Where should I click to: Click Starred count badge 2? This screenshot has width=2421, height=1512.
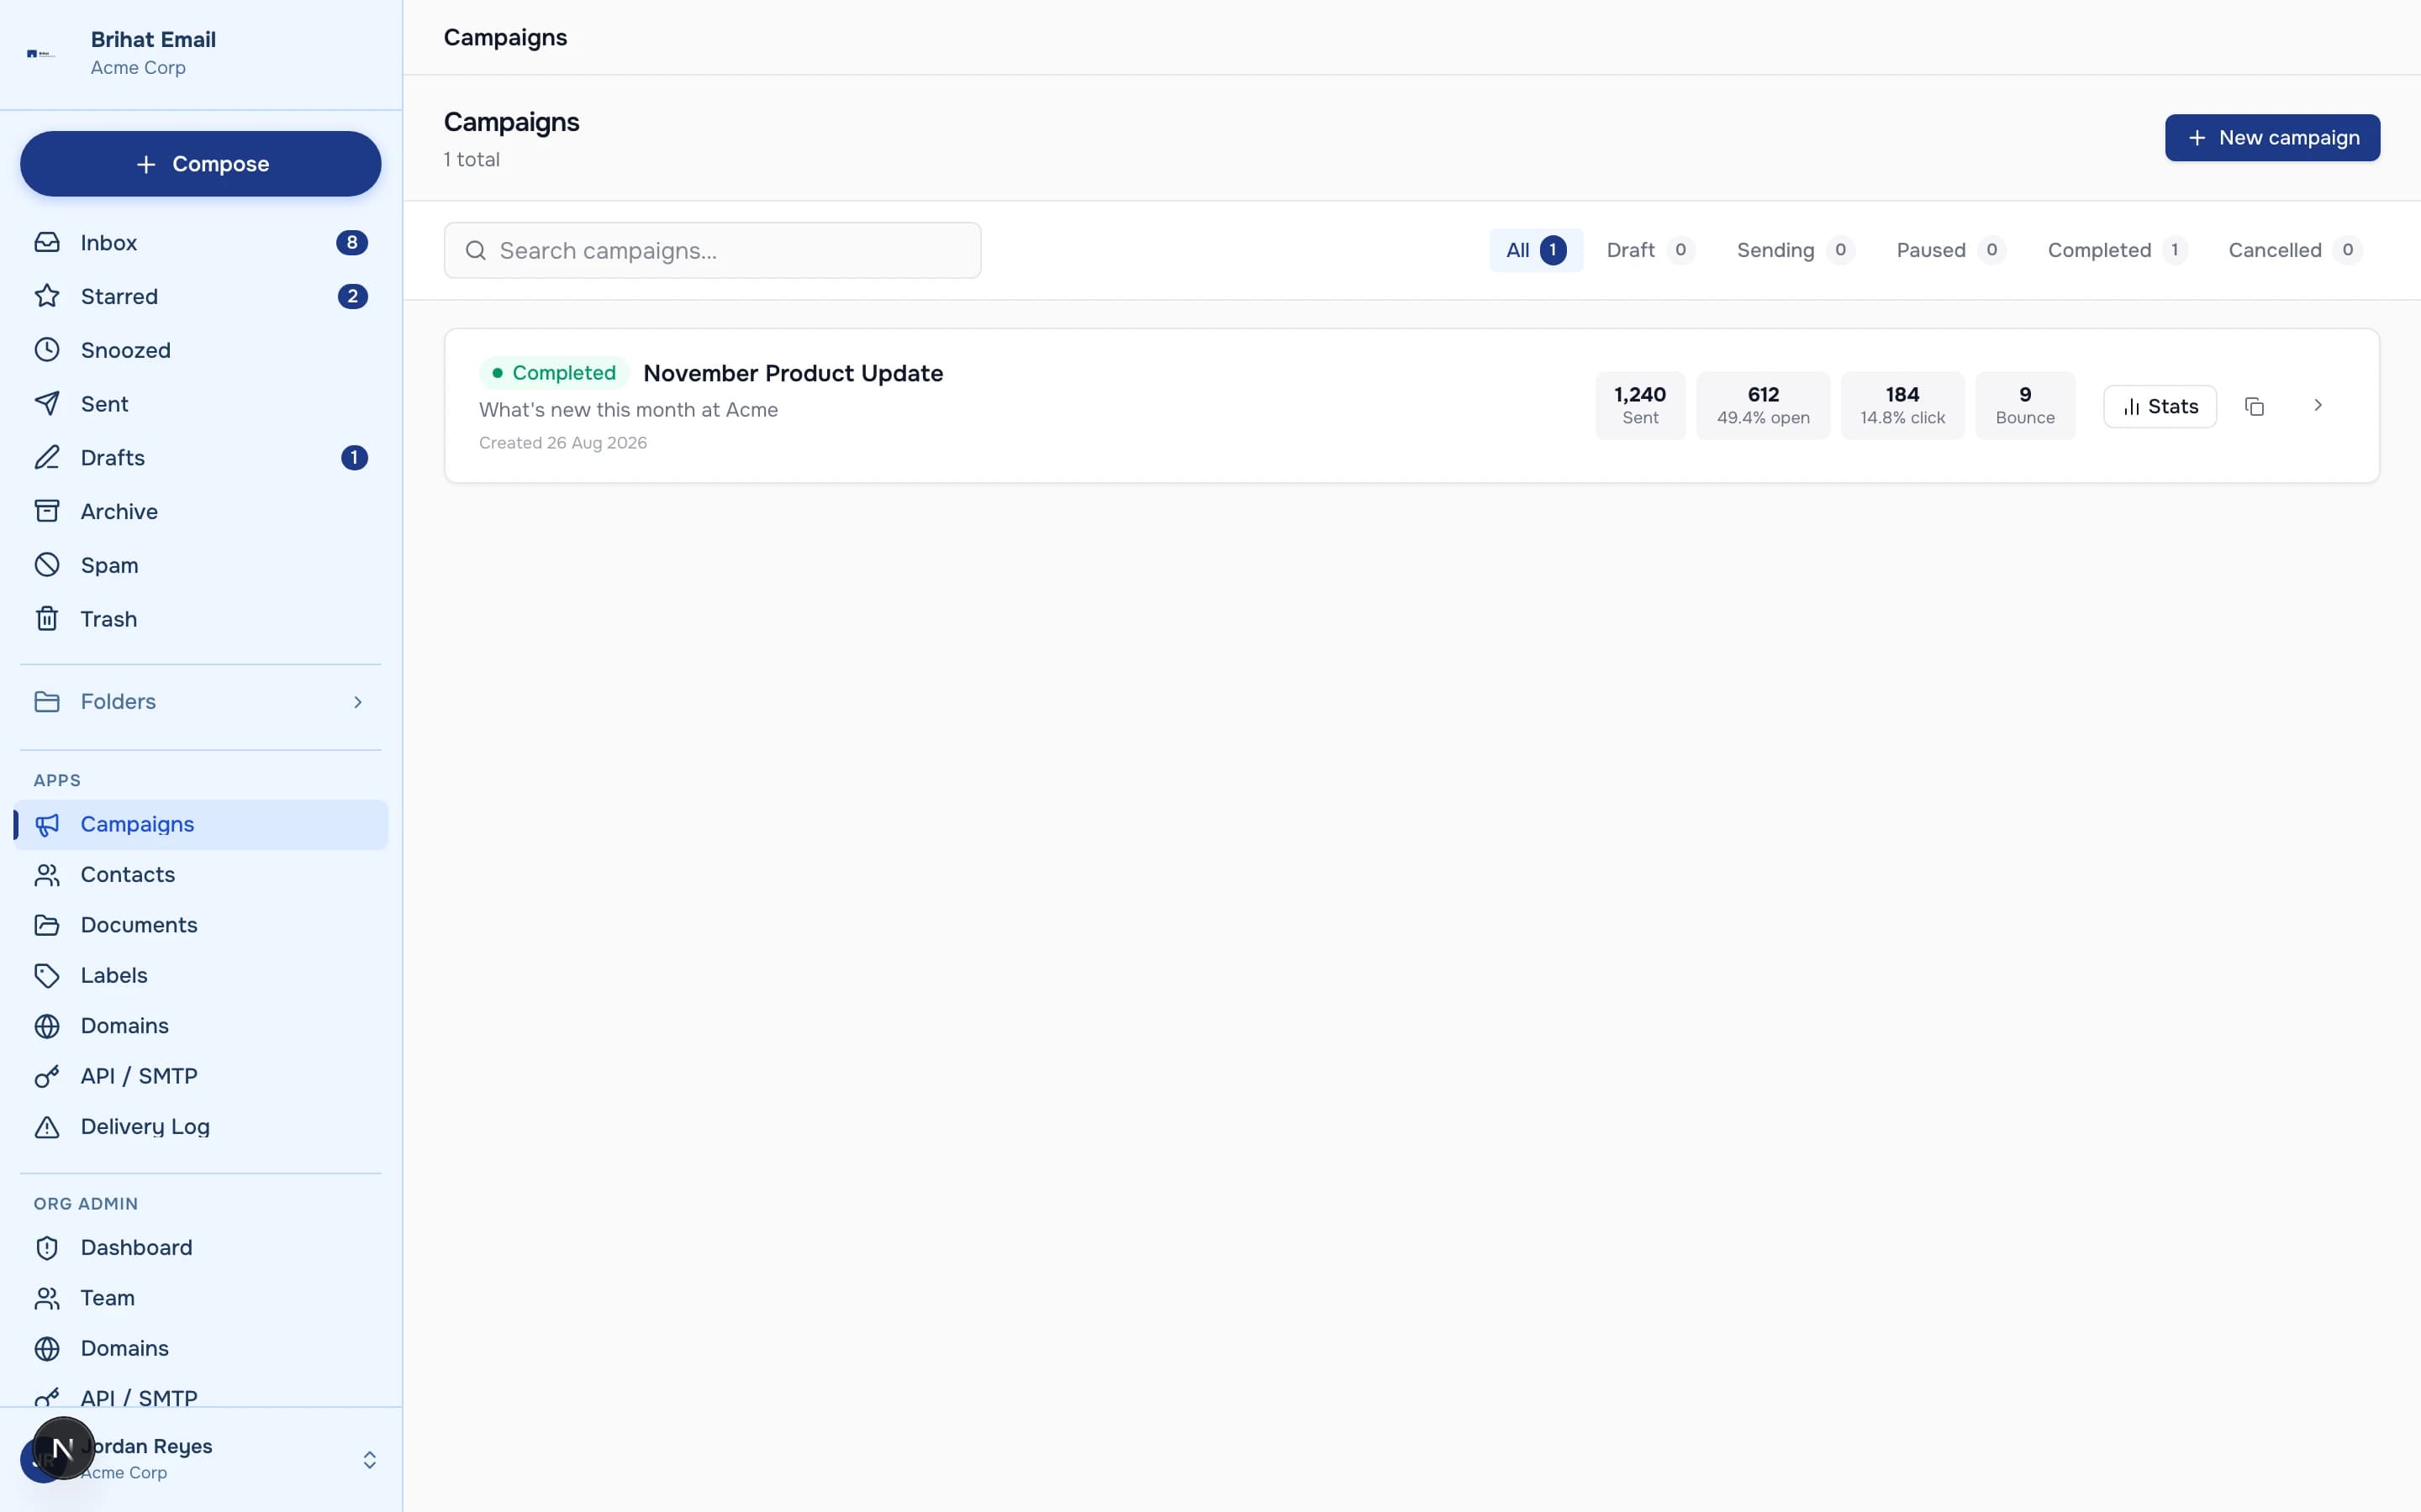(352, 297)
